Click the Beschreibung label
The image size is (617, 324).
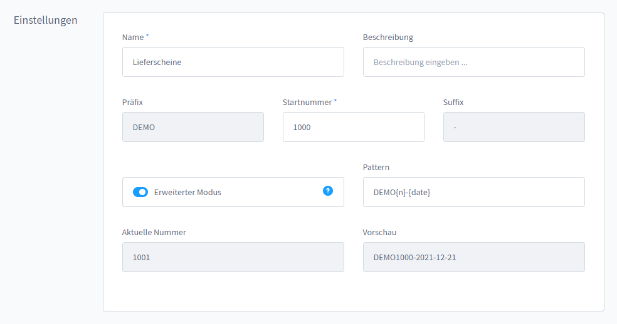tap(388, 37)
